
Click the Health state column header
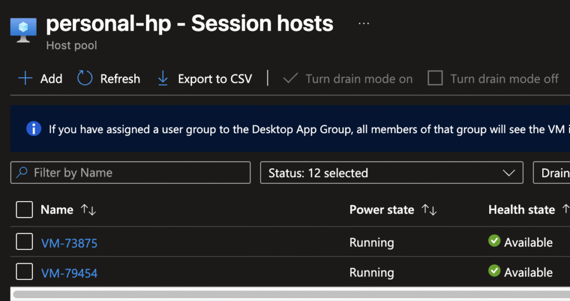[522, 209]
